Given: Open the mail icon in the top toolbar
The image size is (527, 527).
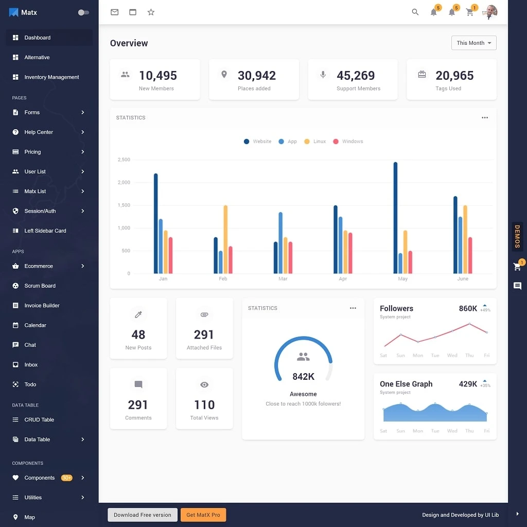Looking at the screenshot, I should (x=114, y=12).
